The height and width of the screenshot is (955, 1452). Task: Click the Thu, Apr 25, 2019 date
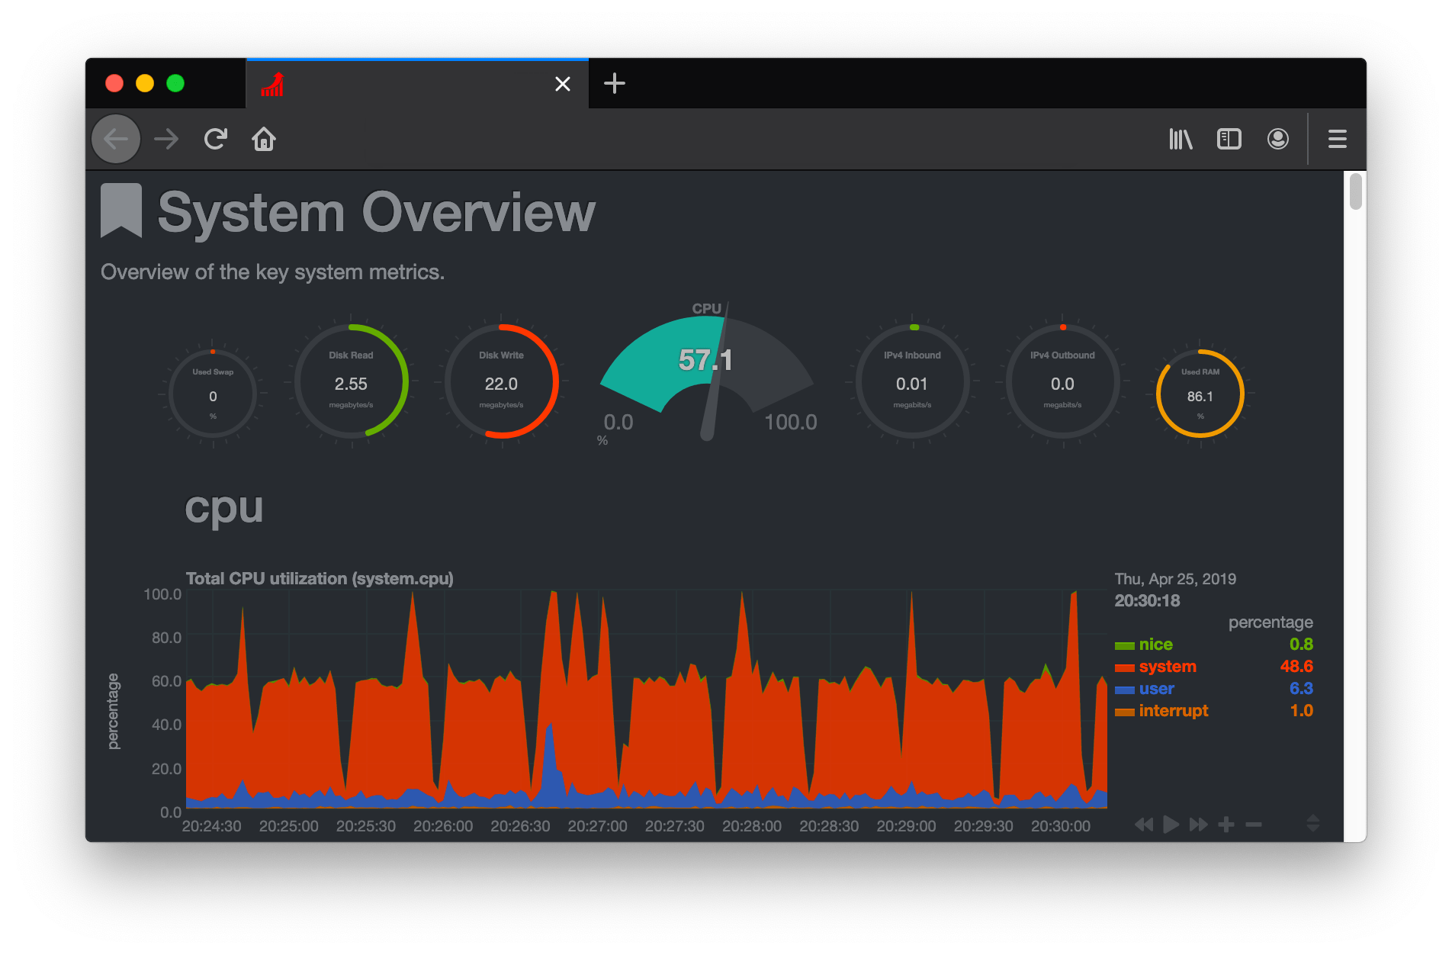coord(1175,579)
